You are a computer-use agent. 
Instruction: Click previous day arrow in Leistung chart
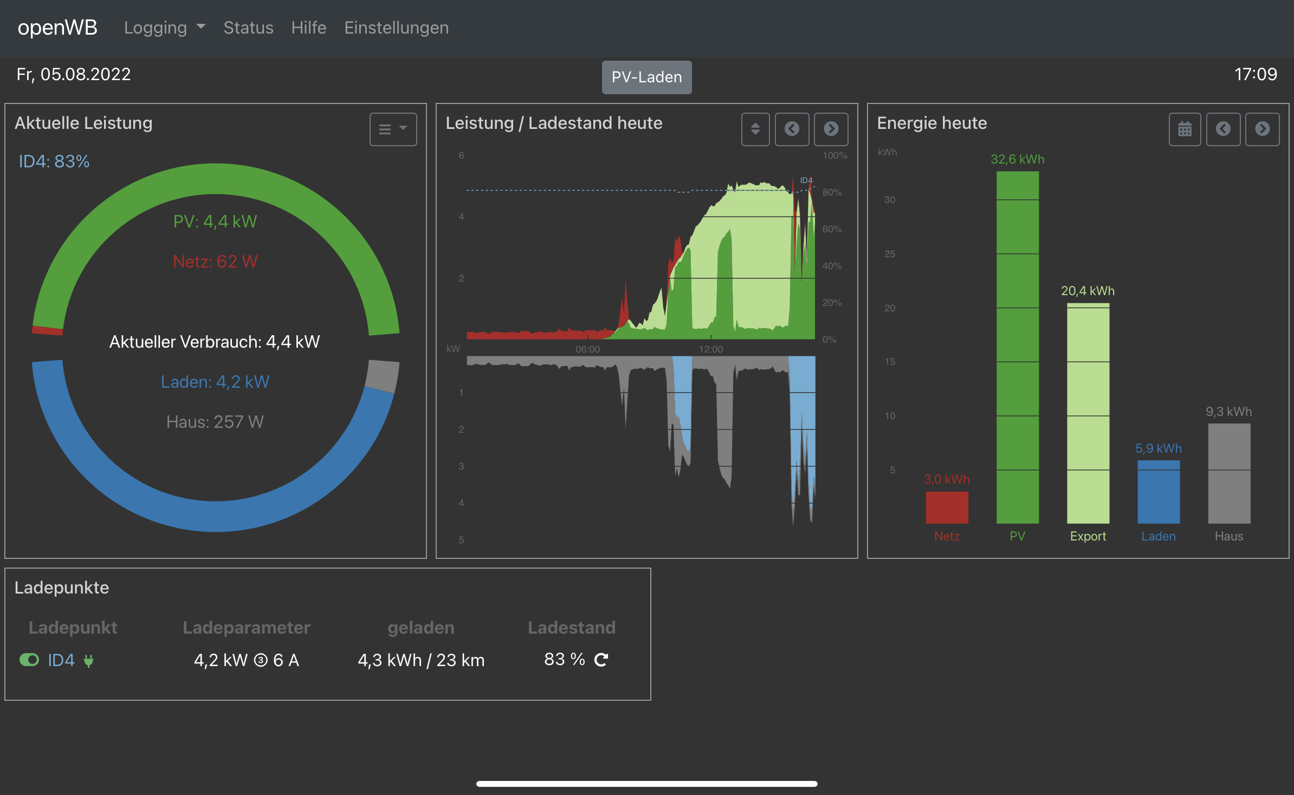point(792,129)
